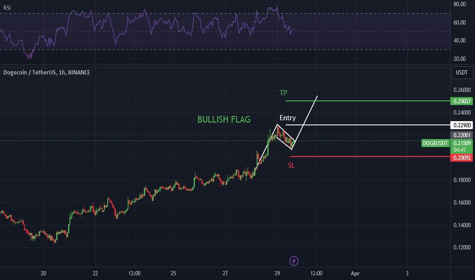Click the DOGEUSDT symbol tag
The image size is (475, 280).
(435, 143)
